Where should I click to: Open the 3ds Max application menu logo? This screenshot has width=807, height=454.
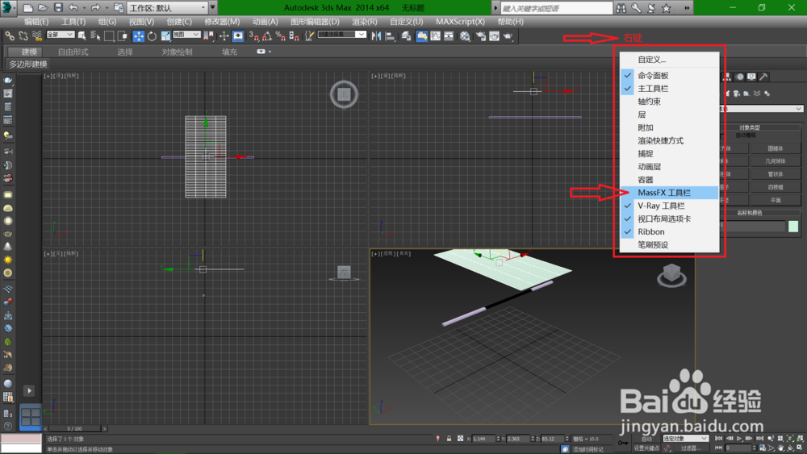click(x=8, y=8)
